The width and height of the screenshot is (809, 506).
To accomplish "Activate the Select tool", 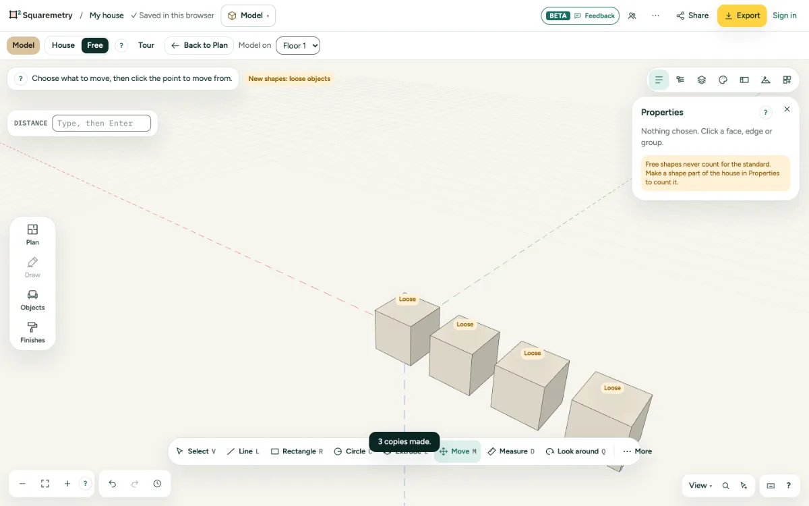I will [x=196, y=451].
